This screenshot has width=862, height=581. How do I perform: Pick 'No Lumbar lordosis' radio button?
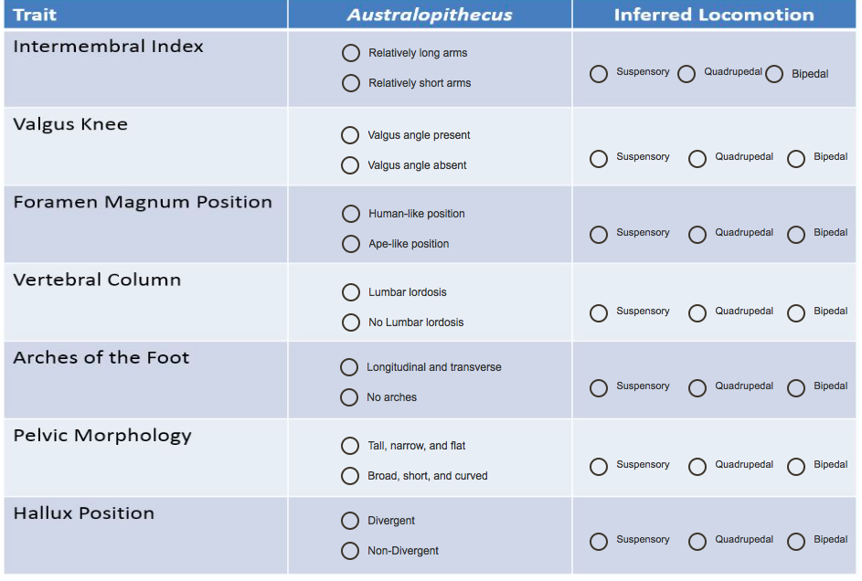point(350,322)
